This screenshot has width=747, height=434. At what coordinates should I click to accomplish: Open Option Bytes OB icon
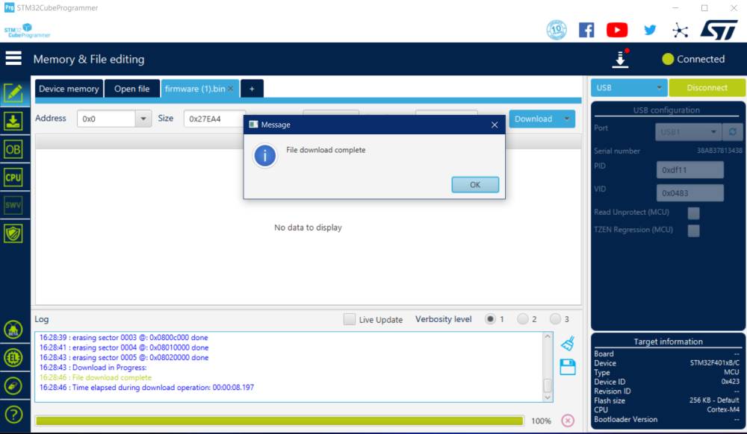(x=13, y=149)
